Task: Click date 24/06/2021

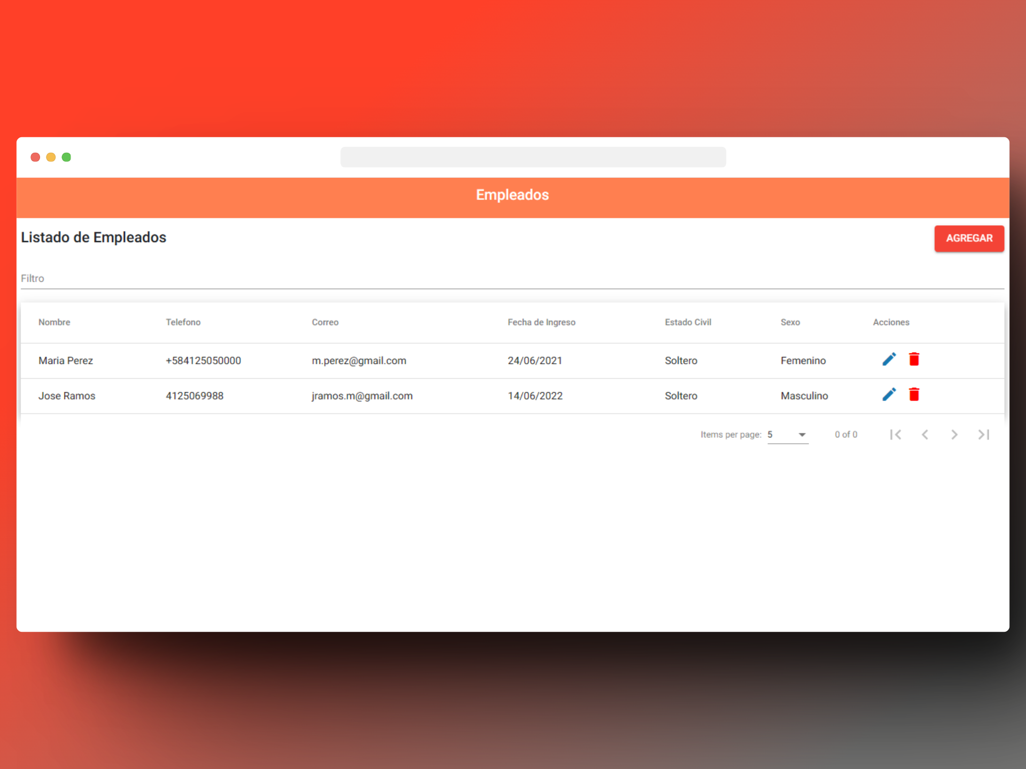Action: coord(535,360)
